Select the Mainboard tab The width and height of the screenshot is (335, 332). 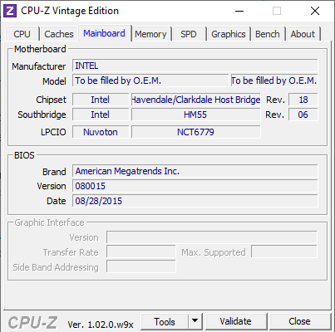[104, 33]
